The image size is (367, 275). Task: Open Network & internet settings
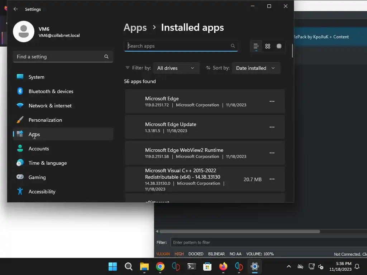63,106
